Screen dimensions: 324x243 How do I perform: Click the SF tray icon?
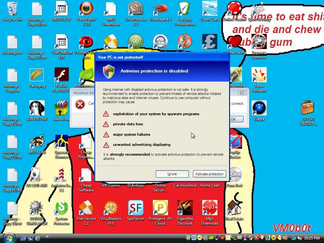194,238
